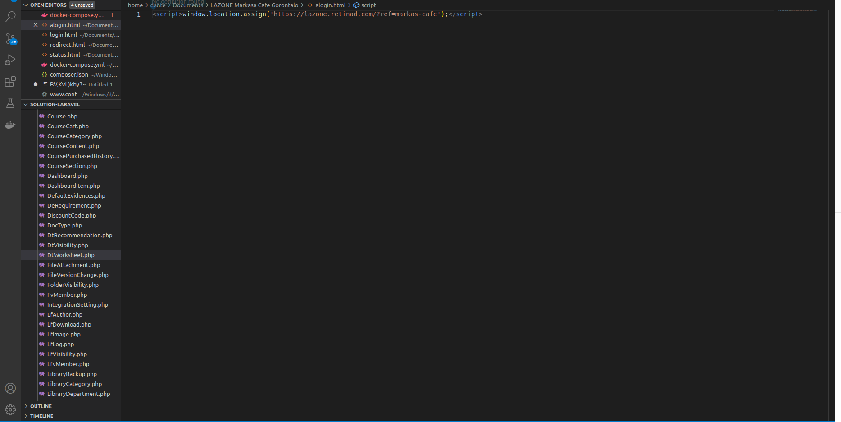Open Run and Debug view
Screen dimensions: 841x422
pyautogui.click(x=10, y=60)
